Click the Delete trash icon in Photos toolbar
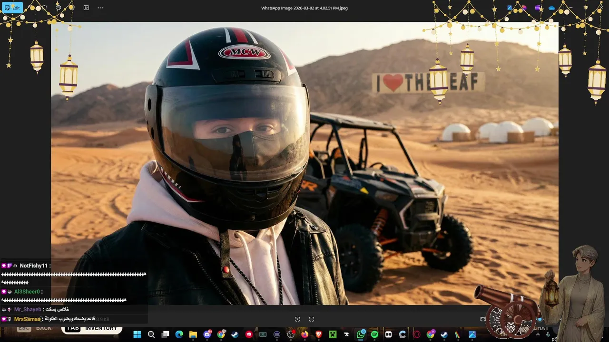 pyautogui.click(x=45, y=8)
